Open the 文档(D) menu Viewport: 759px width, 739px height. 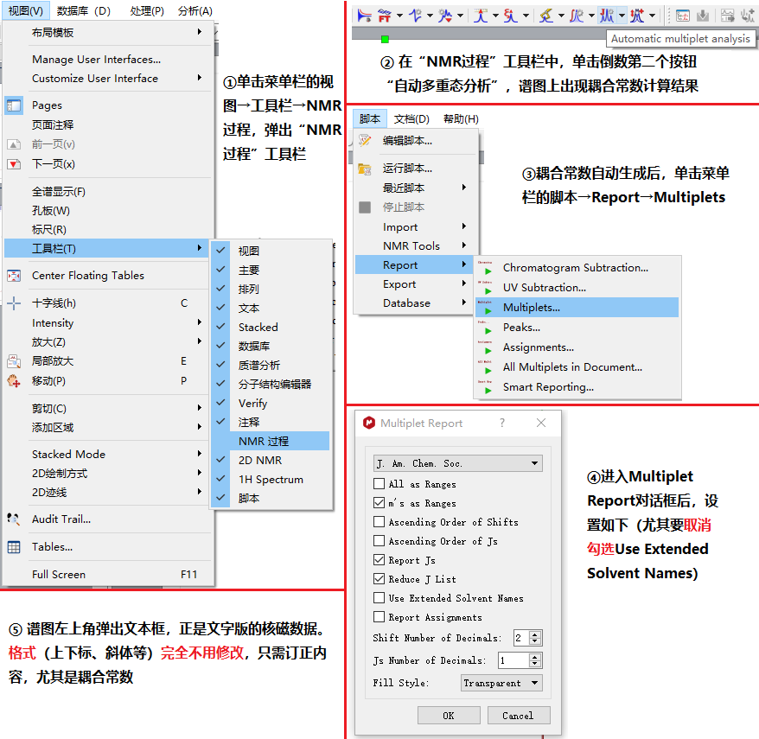click(x=412, y=118)
